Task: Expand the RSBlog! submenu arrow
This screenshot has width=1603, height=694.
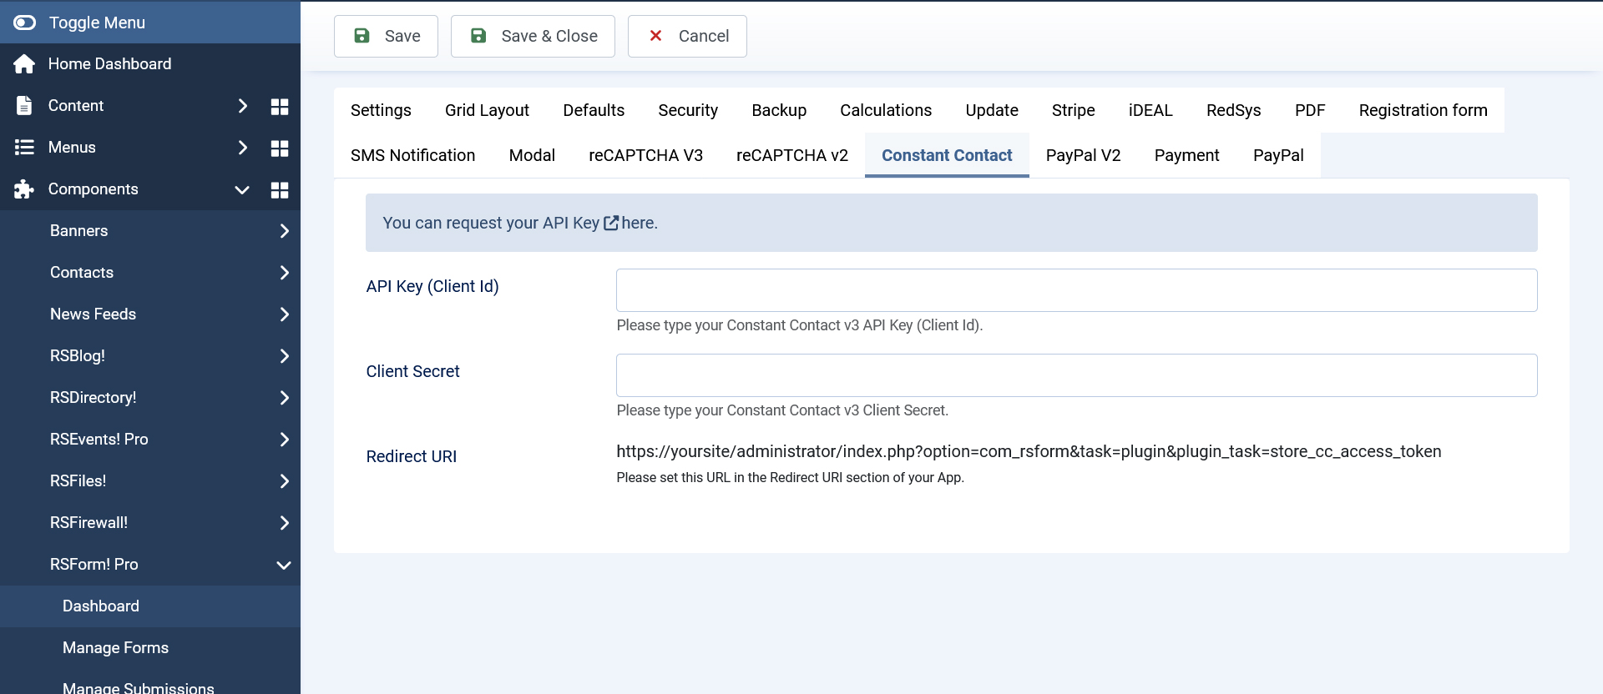Action: tap(285, 356)
